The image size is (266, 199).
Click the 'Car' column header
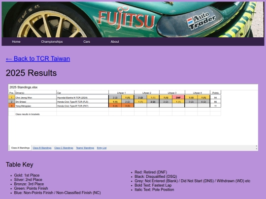(82, 93)
